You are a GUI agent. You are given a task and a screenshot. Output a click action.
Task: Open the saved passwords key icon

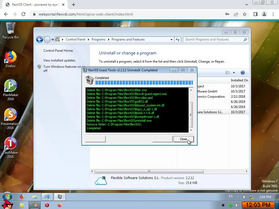tap(227, 14)
